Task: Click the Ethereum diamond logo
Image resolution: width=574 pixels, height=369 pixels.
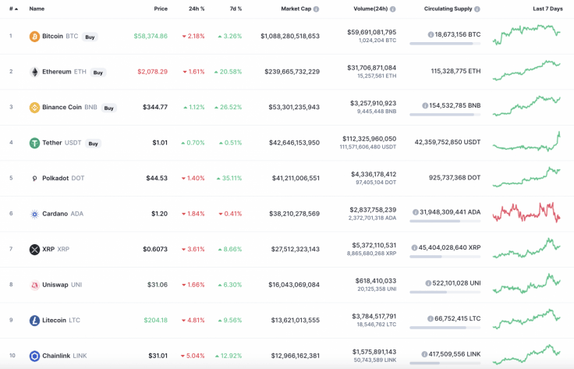Action: (34, 72)
